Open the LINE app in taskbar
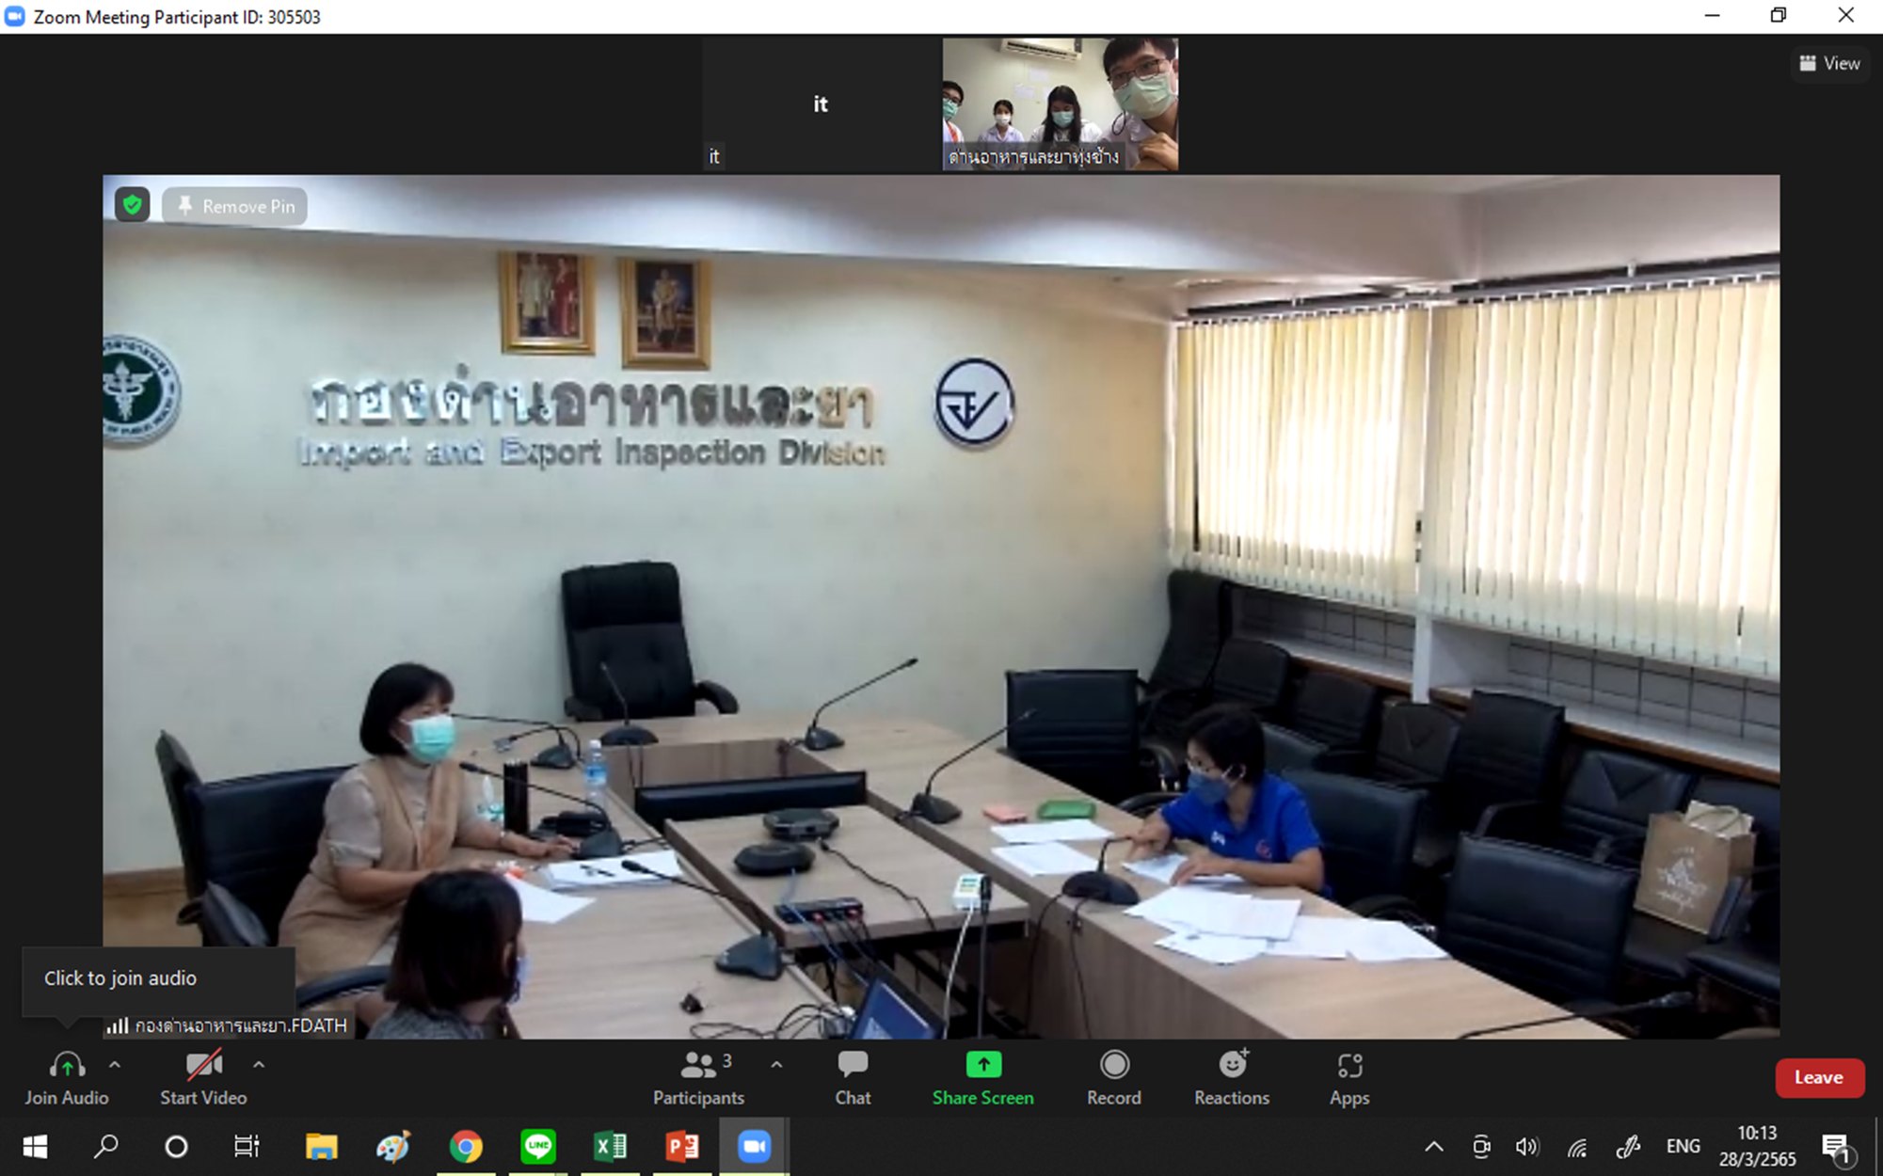This screenshot has height=1176, width=1883. point(538,1147)
